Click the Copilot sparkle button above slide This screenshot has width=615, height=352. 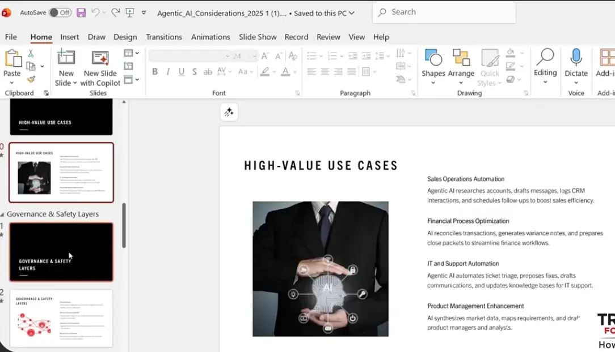[x=229, y=112]
